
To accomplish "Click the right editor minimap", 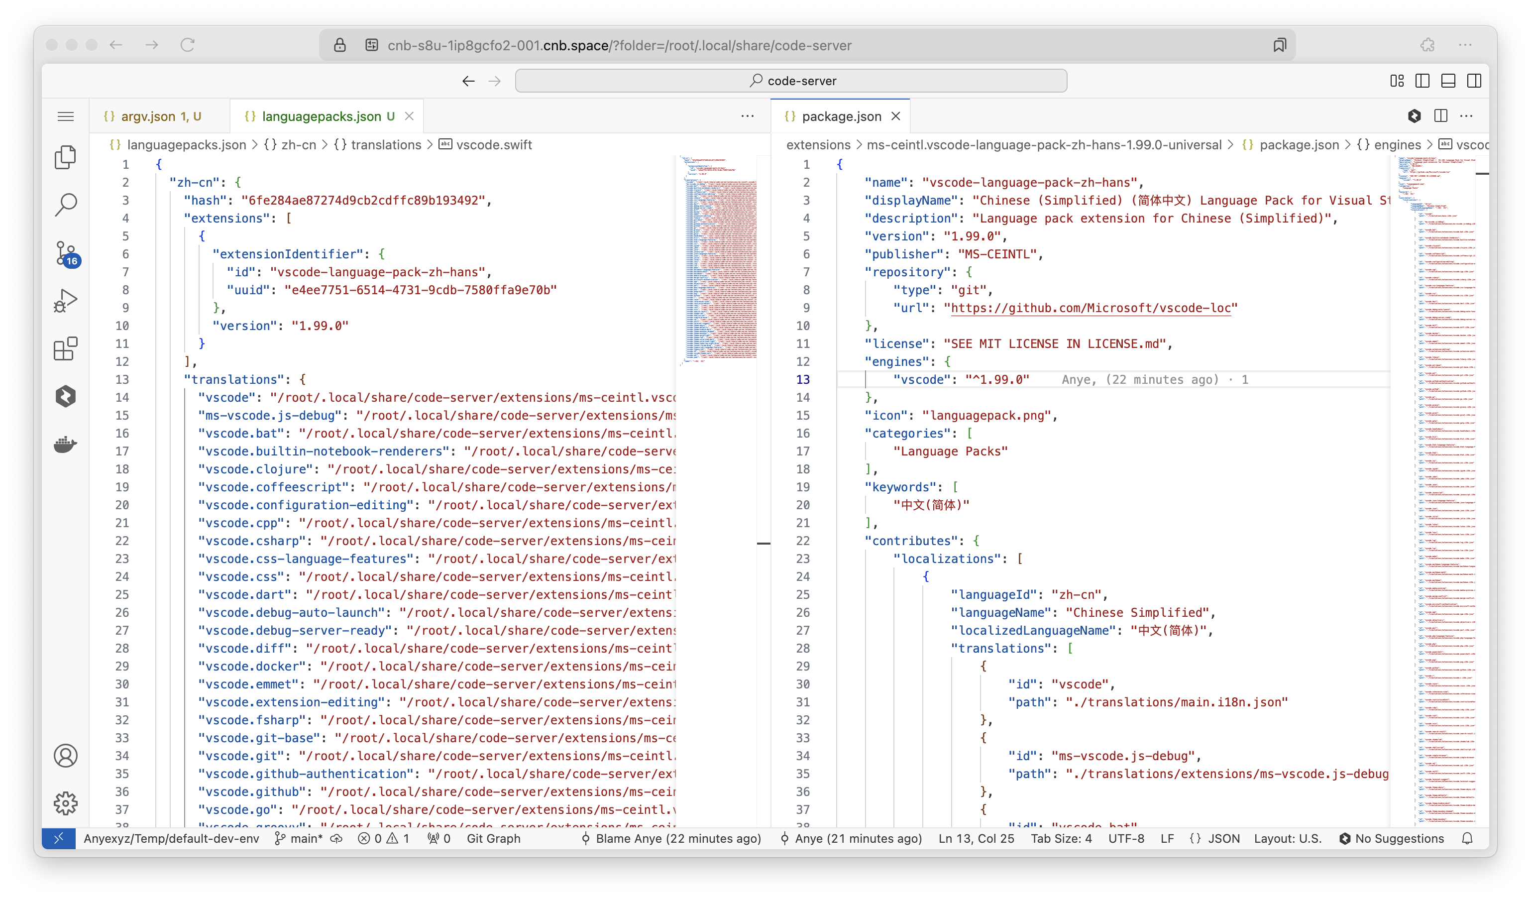I will 1434,491.
